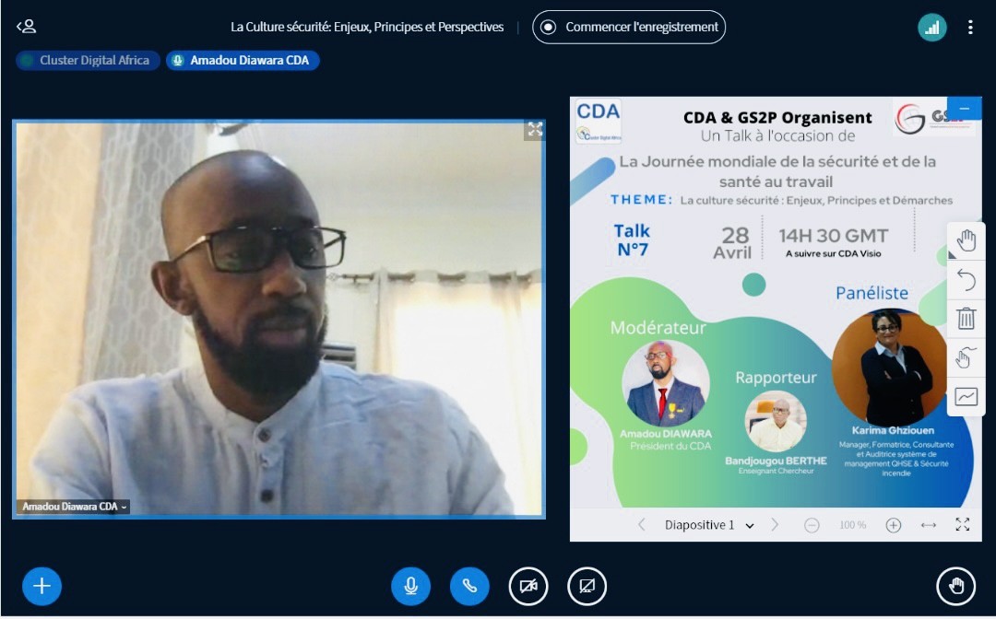Undo last whiteboard annotation
Viewport: 996px width, 619px height.
click(x=966, y=280)
